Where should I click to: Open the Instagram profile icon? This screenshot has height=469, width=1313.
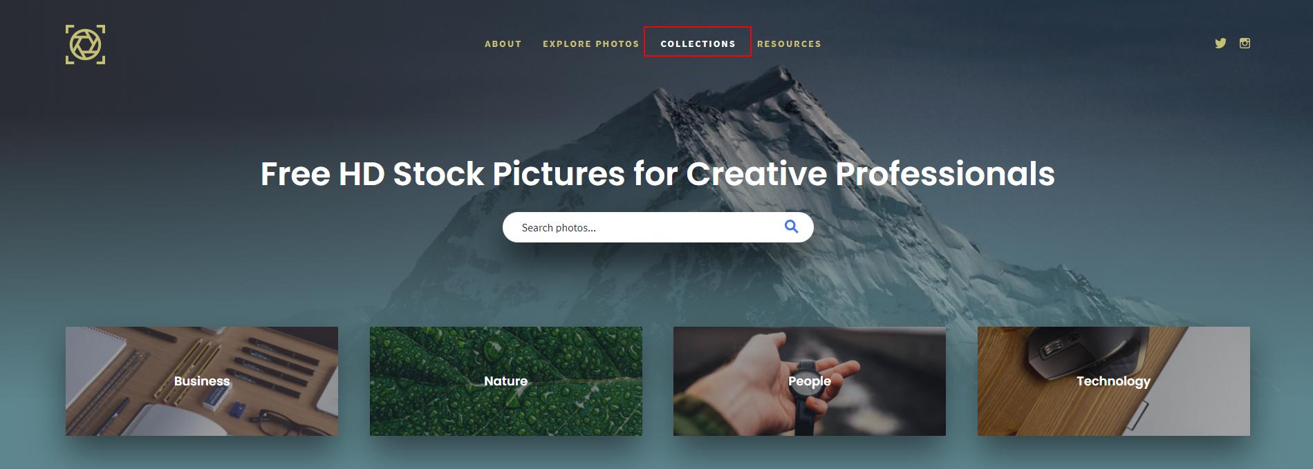pos(1245,44)
